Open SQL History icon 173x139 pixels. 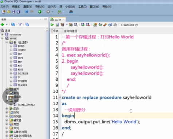[110, 25]
